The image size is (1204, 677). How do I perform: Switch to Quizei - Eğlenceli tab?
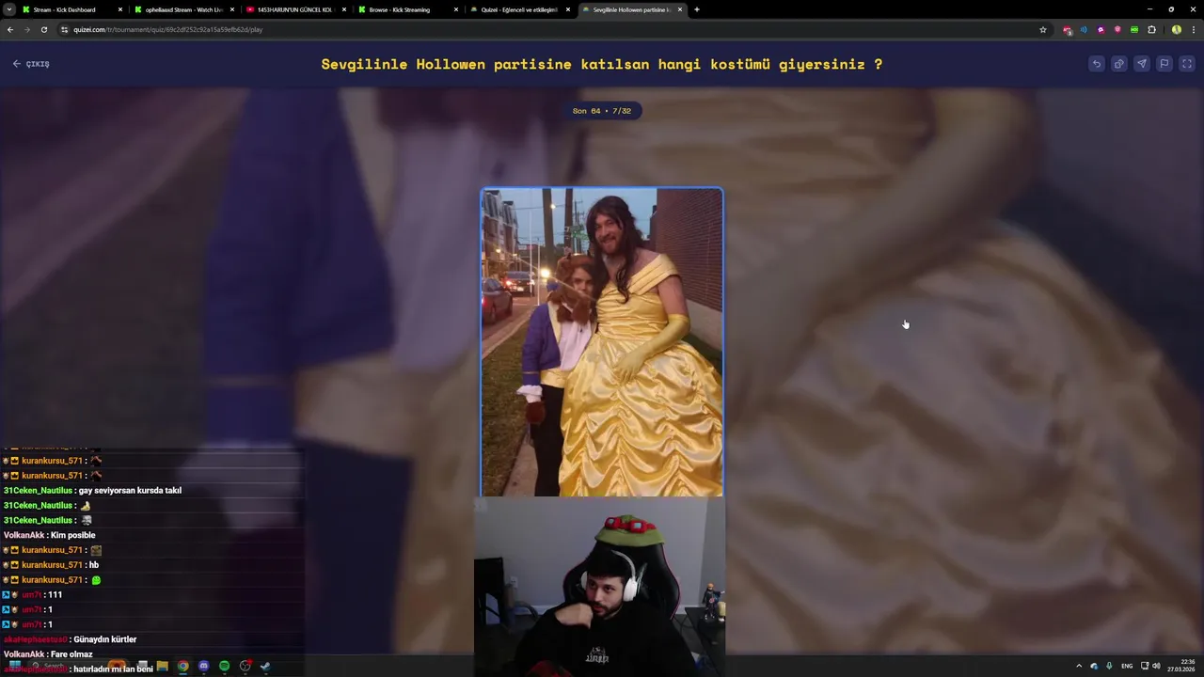pyautogui.click(x=518, y=9)
